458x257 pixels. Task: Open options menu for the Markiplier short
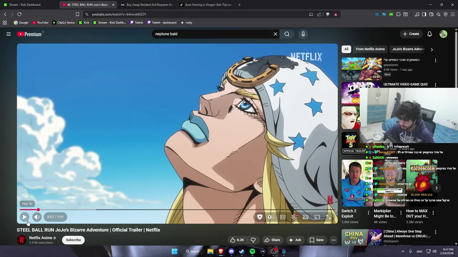pyautogui.click(x=401, y=213)
